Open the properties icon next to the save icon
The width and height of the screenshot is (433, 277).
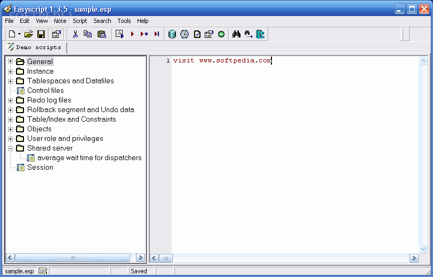click(57, 34)
